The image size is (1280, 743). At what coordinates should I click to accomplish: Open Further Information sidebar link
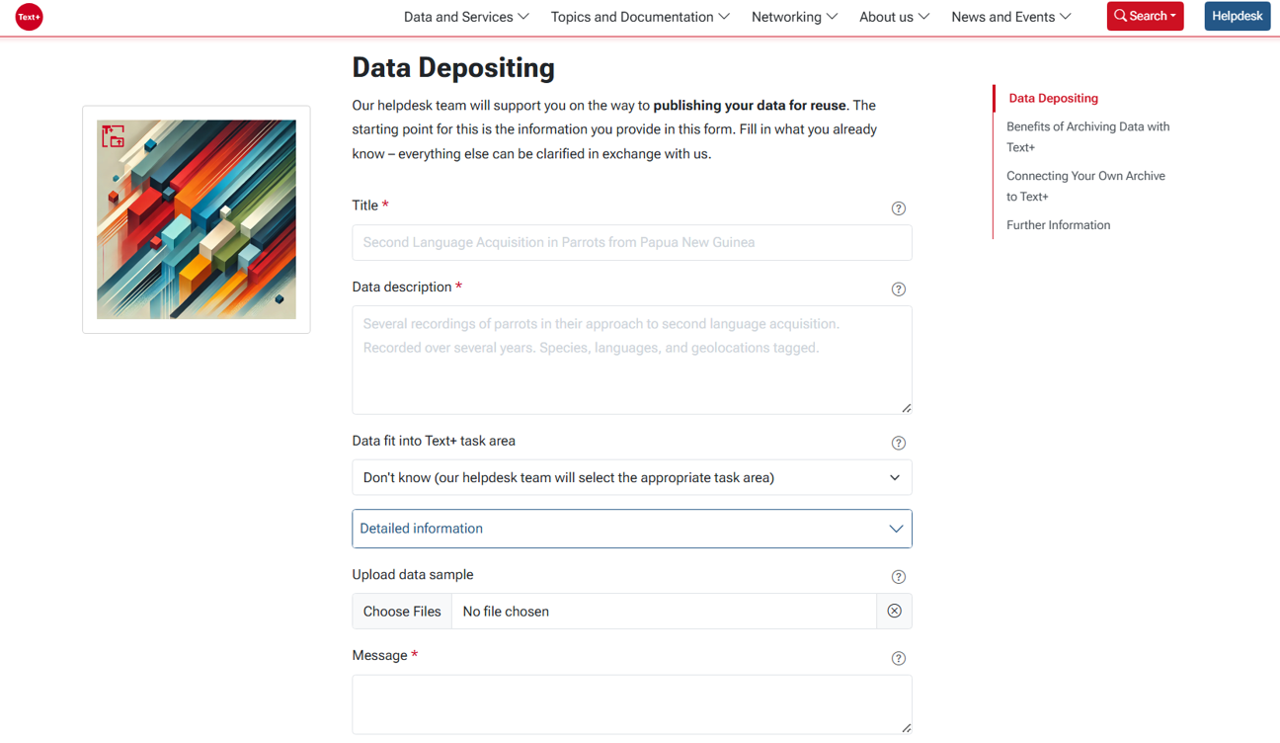click(1058, 225)
